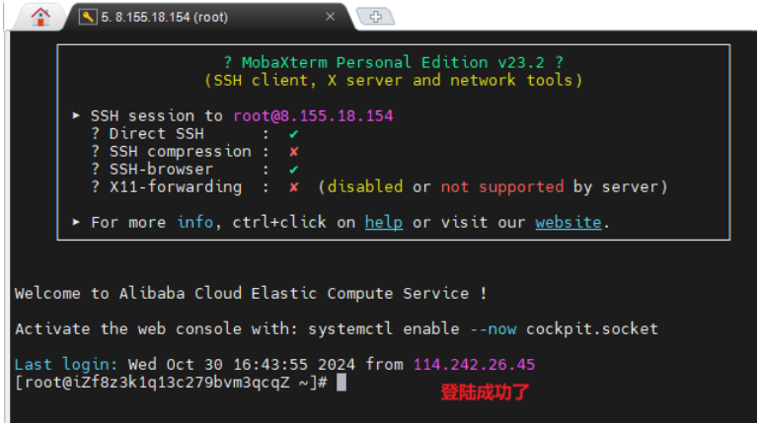Click '(SSH client, X server and network tools)' line
This screenshot has height=423, width=758.
tap(394, 80)
